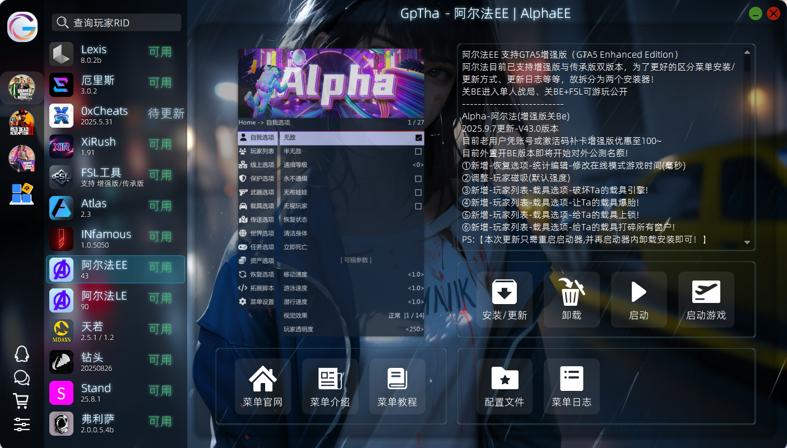Viewport: 787px width, 448px height.
Task: Click the changelog scrollbar up arrow
Action: (x=747, y=53)
